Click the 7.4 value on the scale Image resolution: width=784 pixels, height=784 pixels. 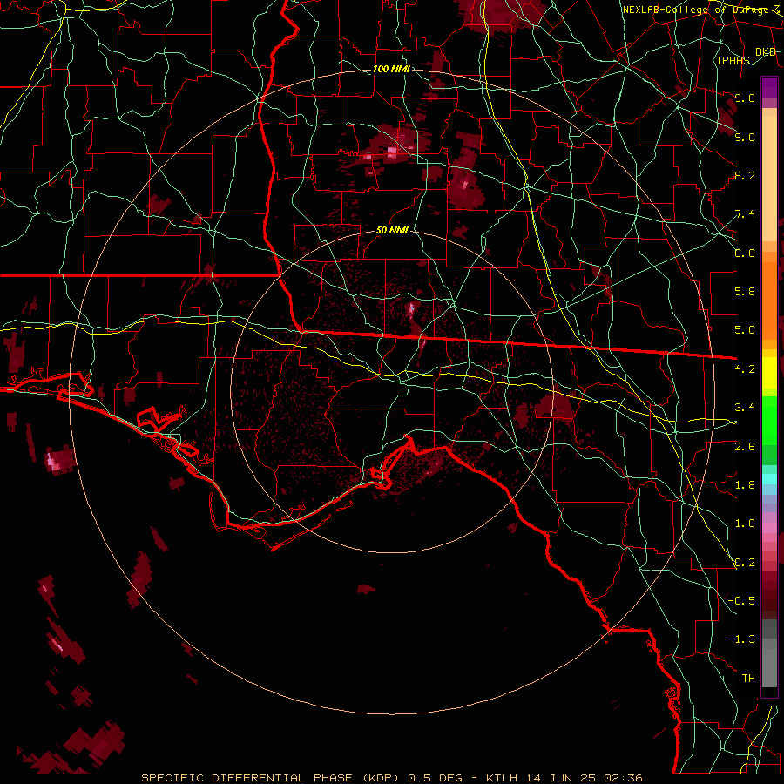point(745,214)
